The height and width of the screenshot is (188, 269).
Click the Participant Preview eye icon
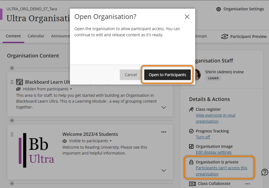pyautogui.click(x=224, y=37)
